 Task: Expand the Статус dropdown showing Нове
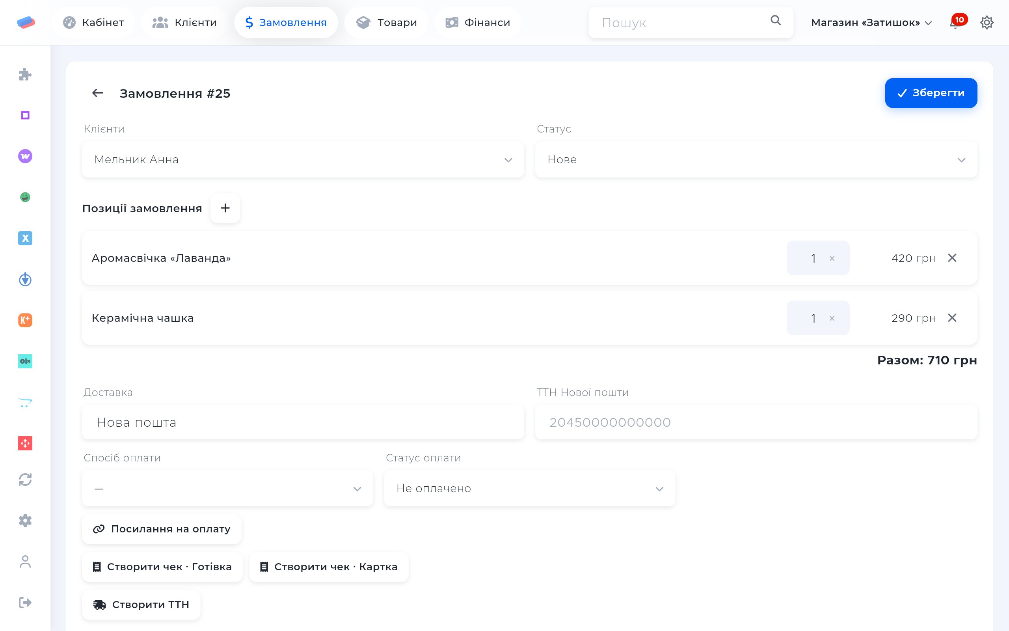(756, 159)
